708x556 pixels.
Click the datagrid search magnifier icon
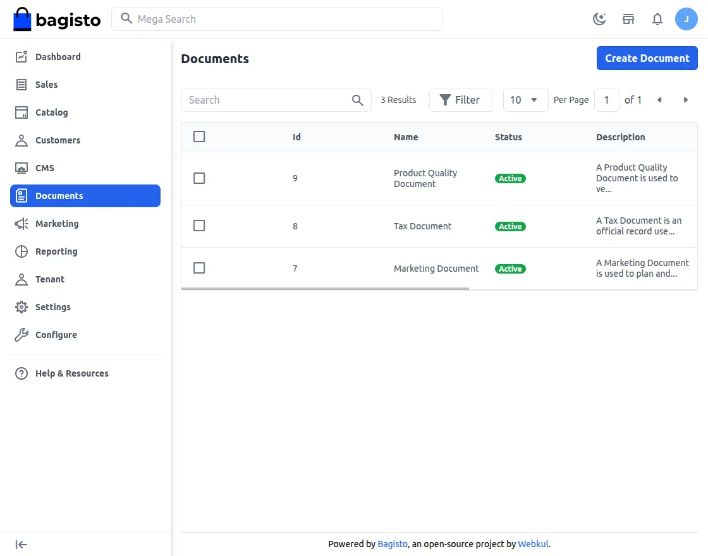[357, 100]
